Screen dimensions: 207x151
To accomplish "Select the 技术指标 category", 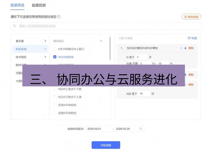I will 21,57.
